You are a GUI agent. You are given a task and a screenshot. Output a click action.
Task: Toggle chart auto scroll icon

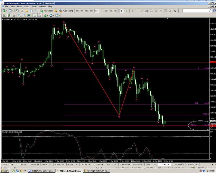(x=35, y=15)
